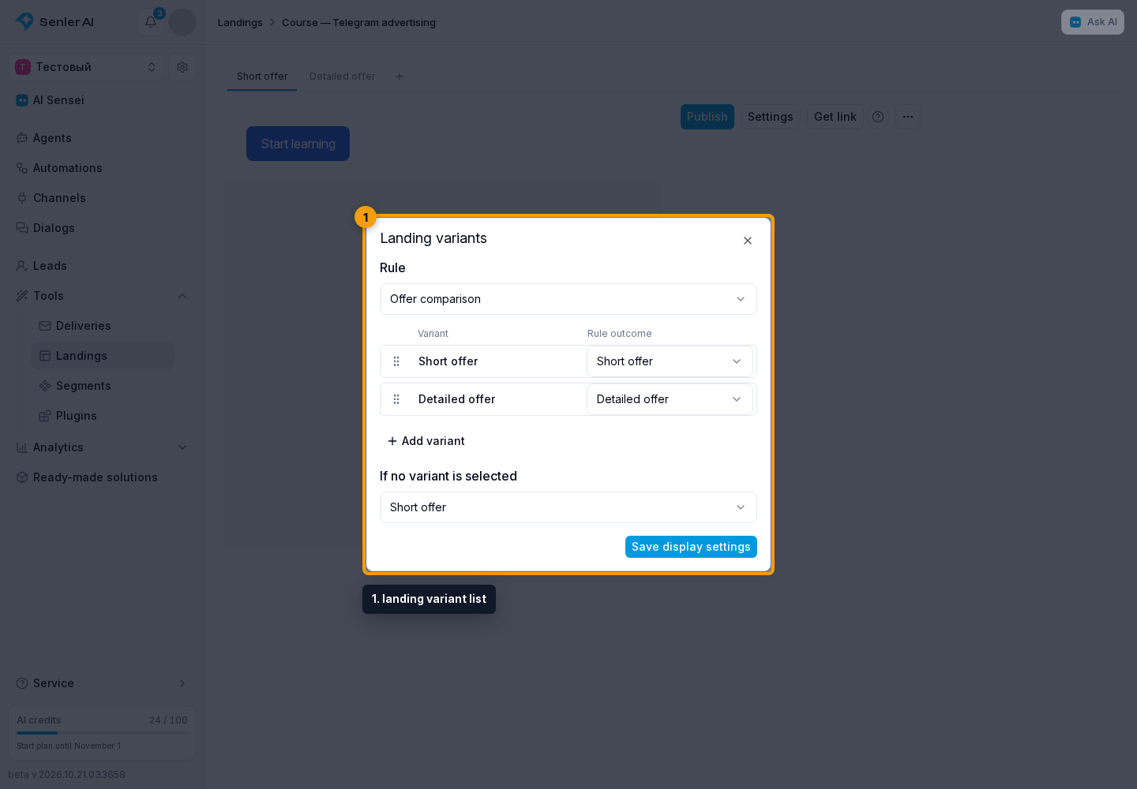Grab the Detailed offer drag handle

[396, 399]
